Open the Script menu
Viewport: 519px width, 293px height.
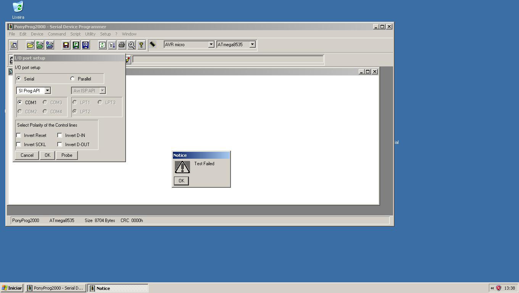[x=76, y=34]
